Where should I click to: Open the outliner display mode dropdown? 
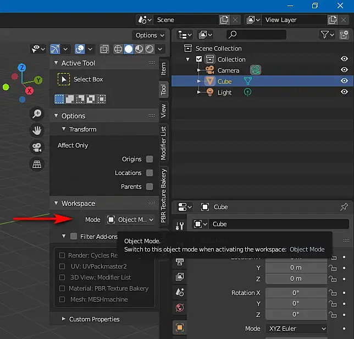[185, 35]
